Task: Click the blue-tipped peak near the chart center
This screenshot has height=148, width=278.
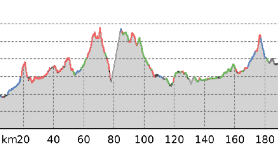Action: (x=121, y=29)
